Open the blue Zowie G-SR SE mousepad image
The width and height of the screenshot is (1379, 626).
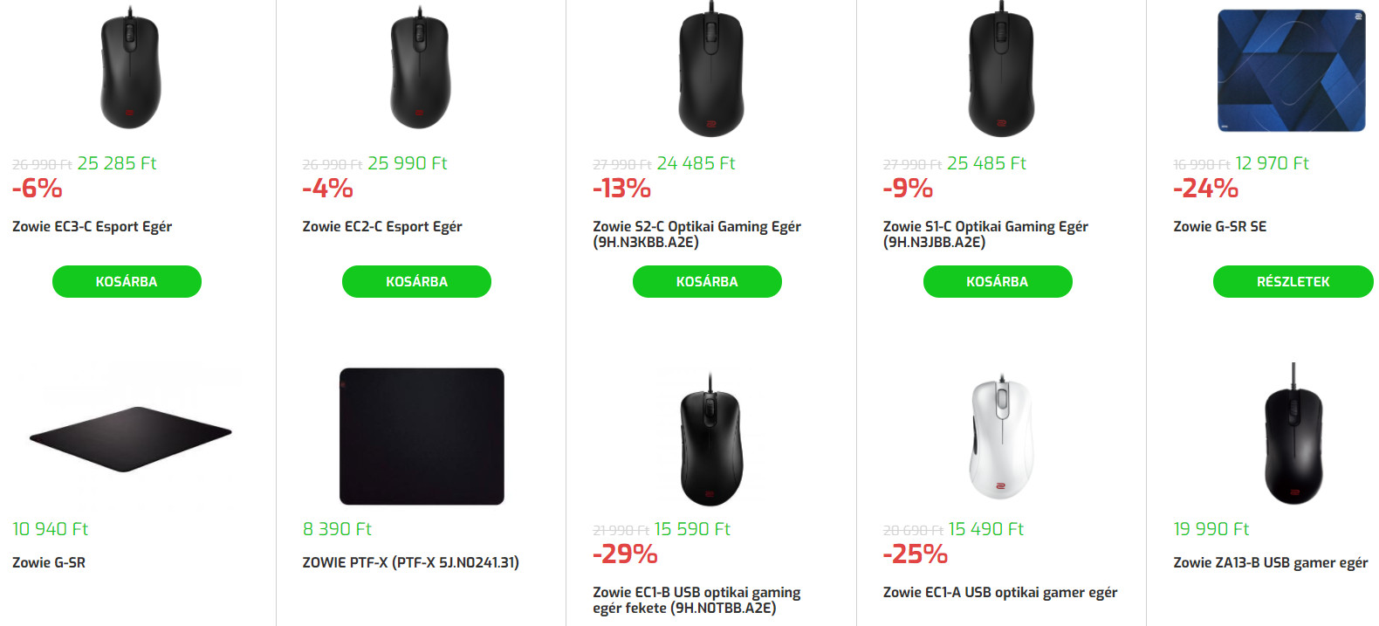1291,72
